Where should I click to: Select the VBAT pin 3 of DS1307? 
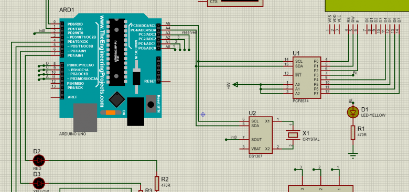(244, 149)
